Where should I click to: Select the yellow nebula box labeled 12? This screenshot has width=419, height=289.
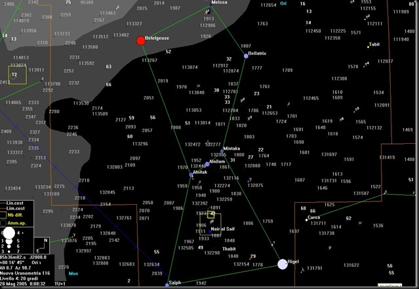(17, 75)
